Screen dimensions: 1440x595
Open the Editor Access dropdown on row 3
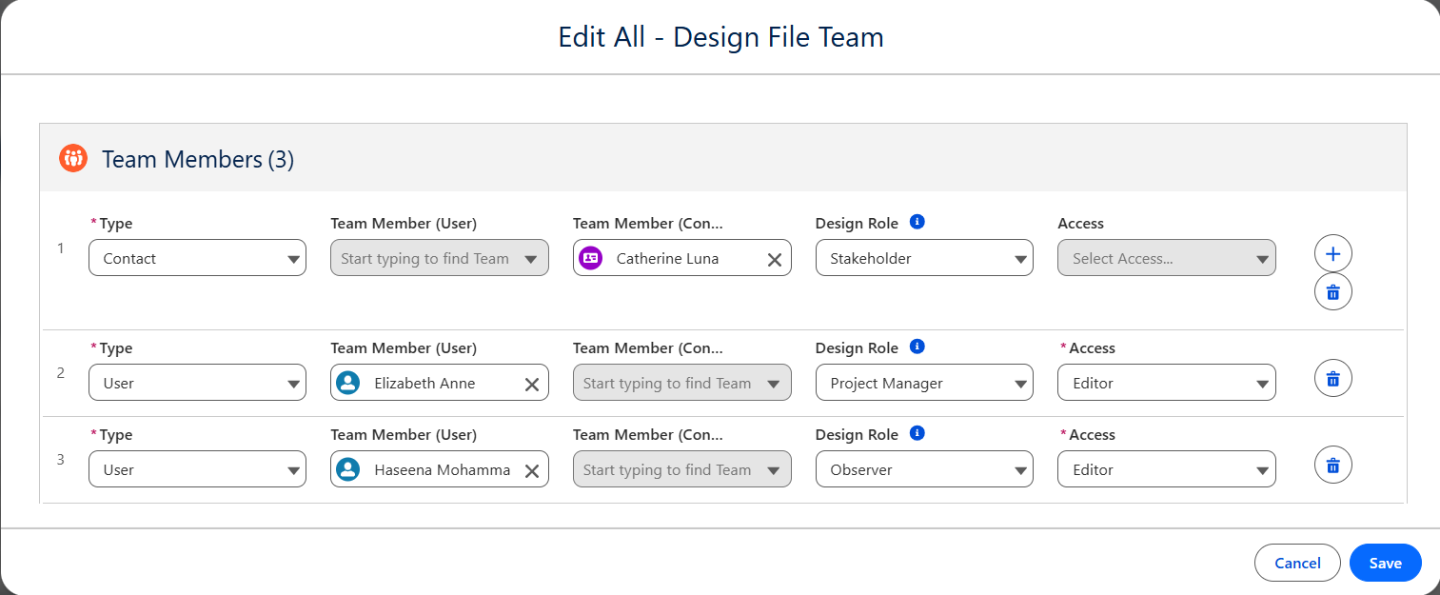click(x=1166, y=468)
